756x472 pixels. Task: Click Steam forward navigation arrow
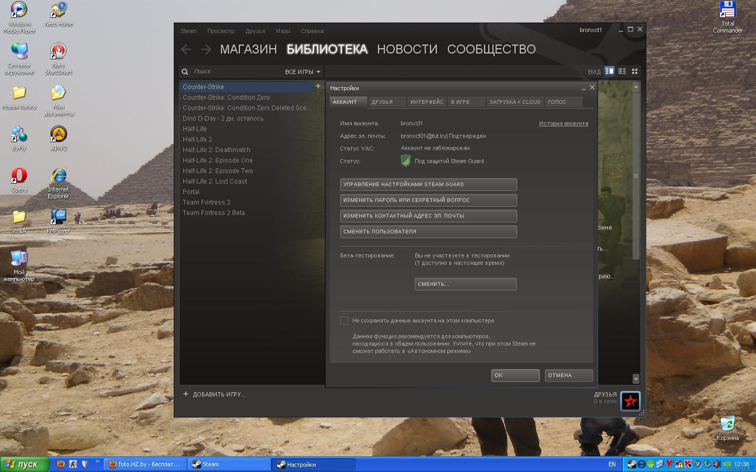206,49
